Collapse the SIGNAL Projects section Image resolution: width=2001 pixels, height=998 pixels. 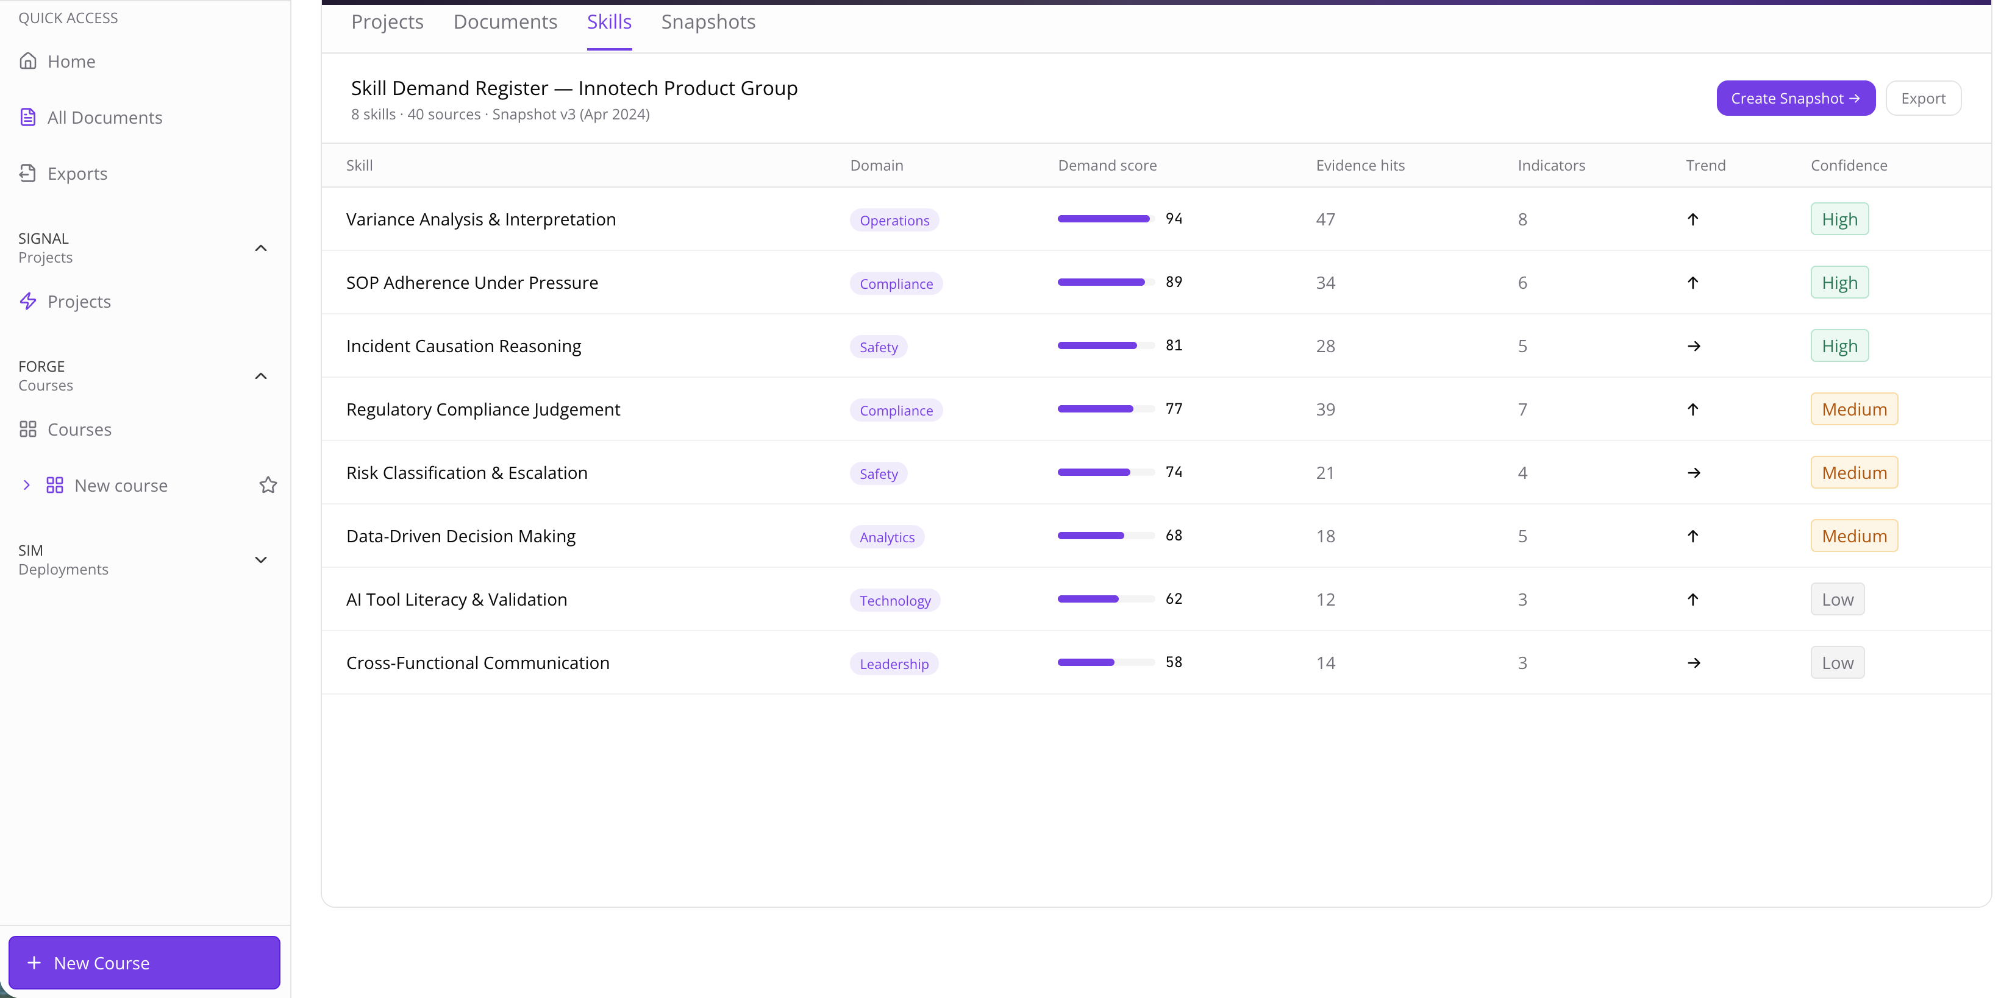click(x=261, y=249)
